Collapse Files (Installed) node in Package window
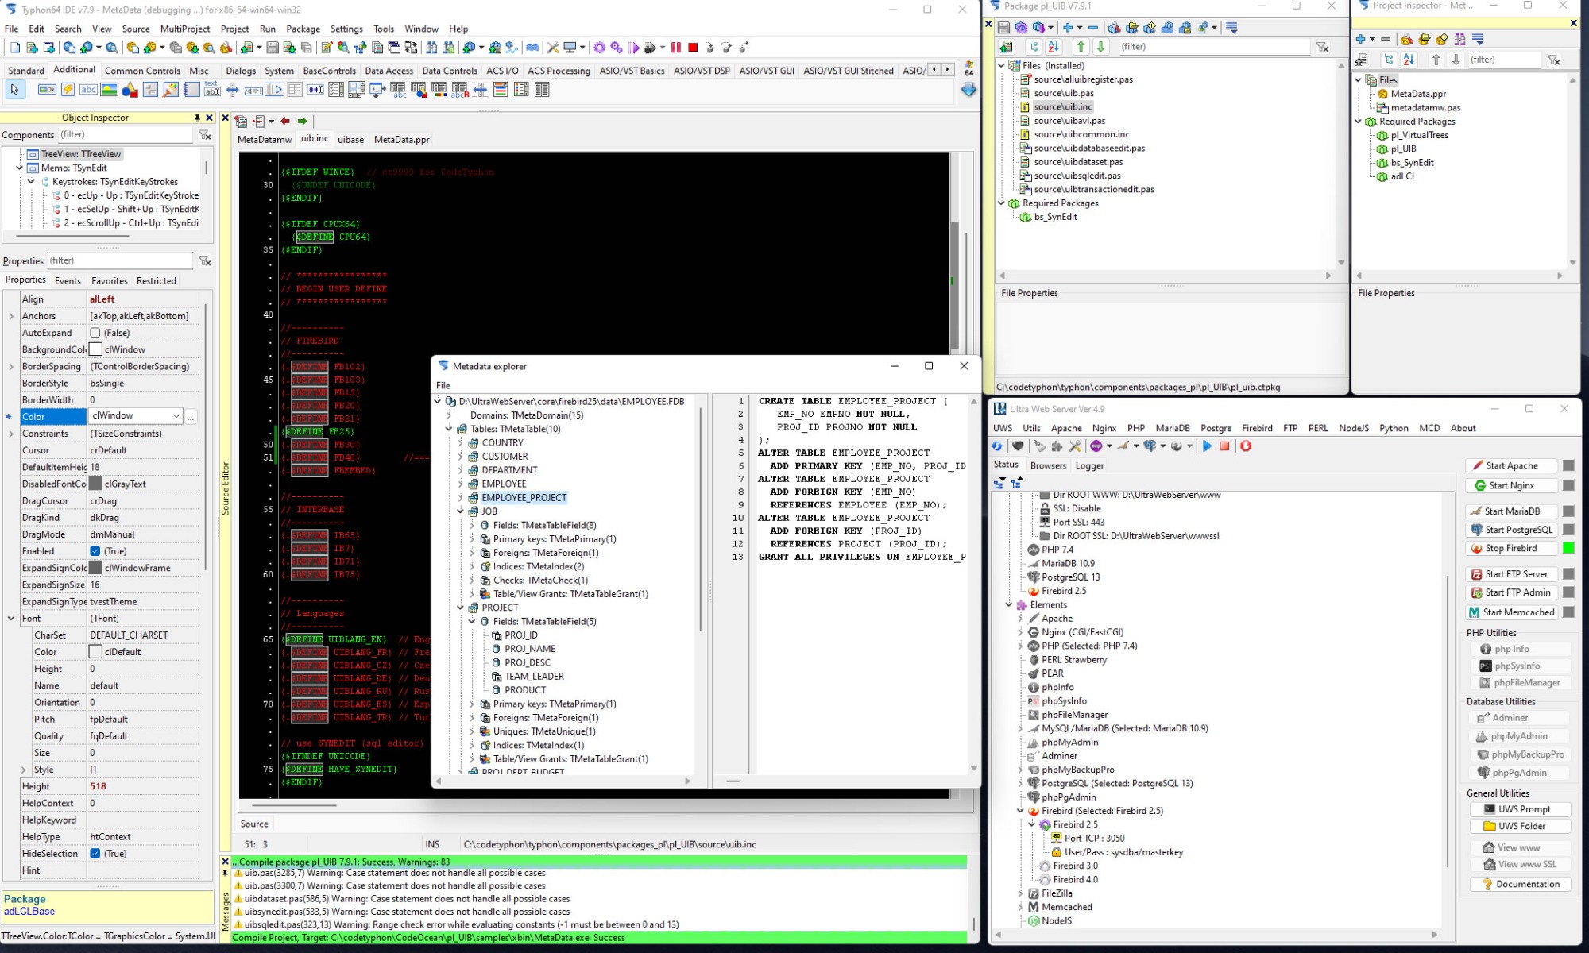 pyautogui.click(x=1001, y=66)
